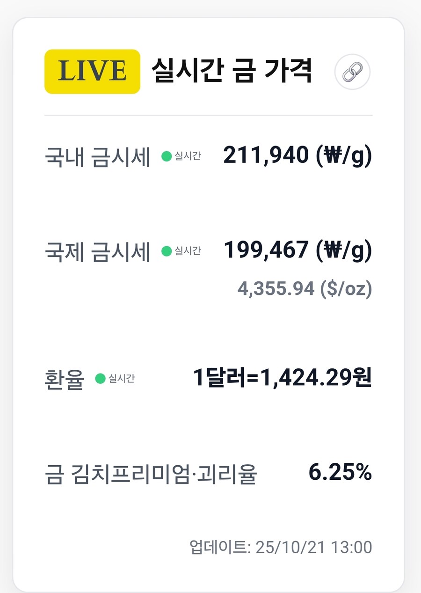The width and height of the screenshot is (421, 593).
Task: Click the 국제 금시세 label
Action: tap(98, 251)
